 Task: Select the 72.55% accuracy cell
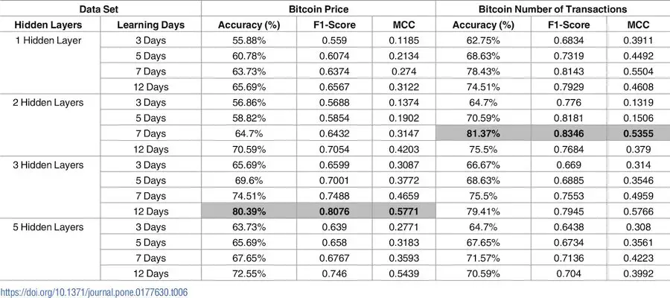point(248,273)
